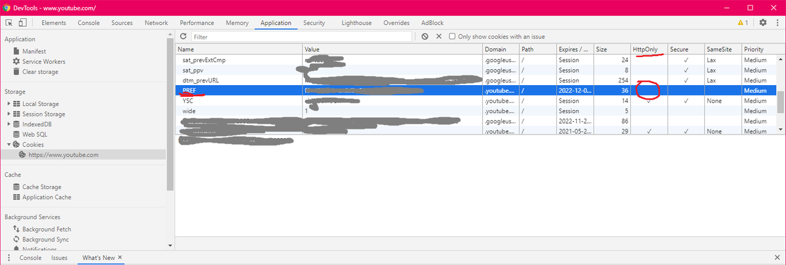Clear all cookies icon

[425, 37]
